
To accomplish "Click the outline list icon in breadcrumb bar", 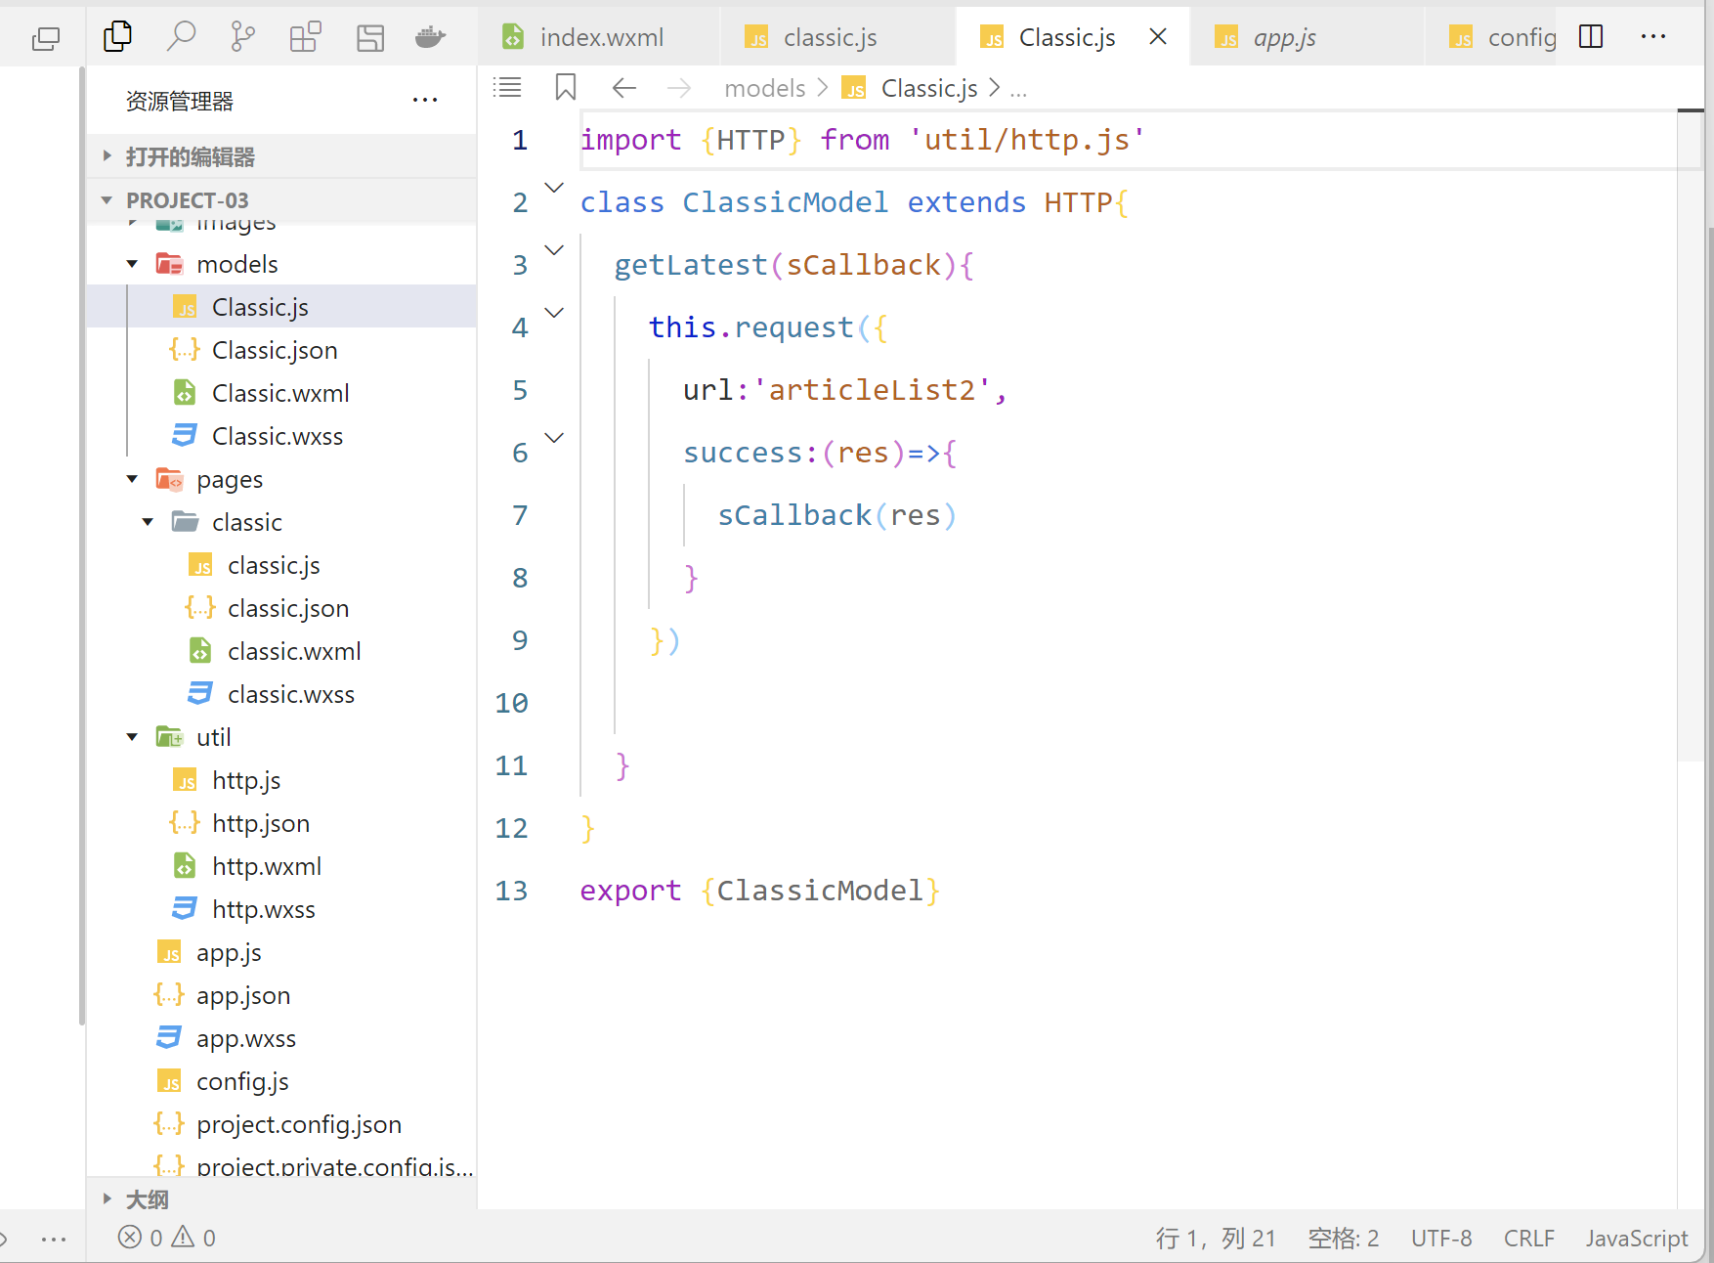I will point(507,88).
